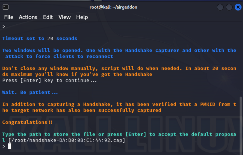Open the Edit menu
The width and height of the screenshot is (243, 155).
coord(48,17)
